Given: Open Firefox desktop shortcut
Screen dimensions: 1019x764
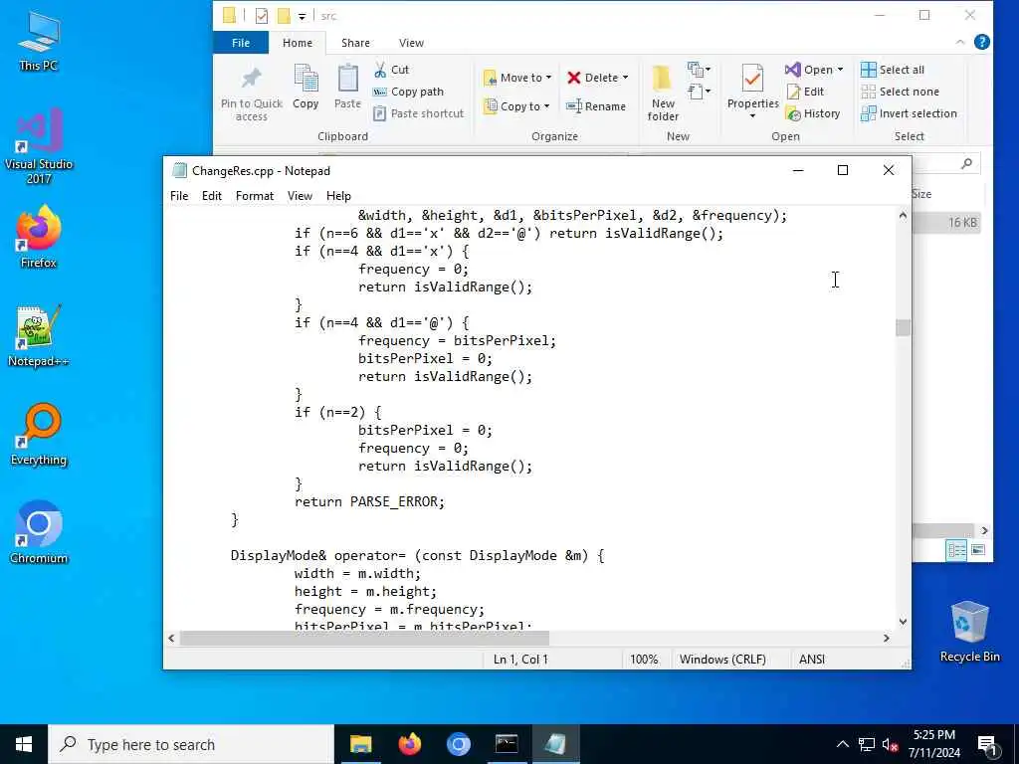Looking at the screenshot, I should pyautogui.click(x=39, y=237).
